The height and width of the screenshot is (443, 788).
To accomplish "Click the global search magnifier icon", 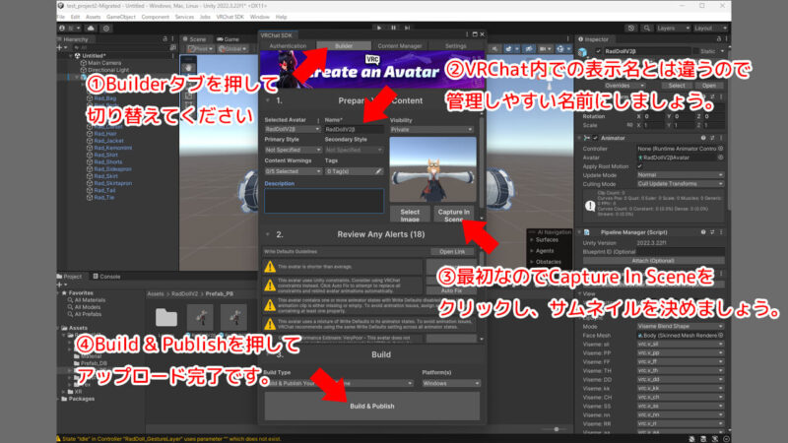I will point(647,29).
